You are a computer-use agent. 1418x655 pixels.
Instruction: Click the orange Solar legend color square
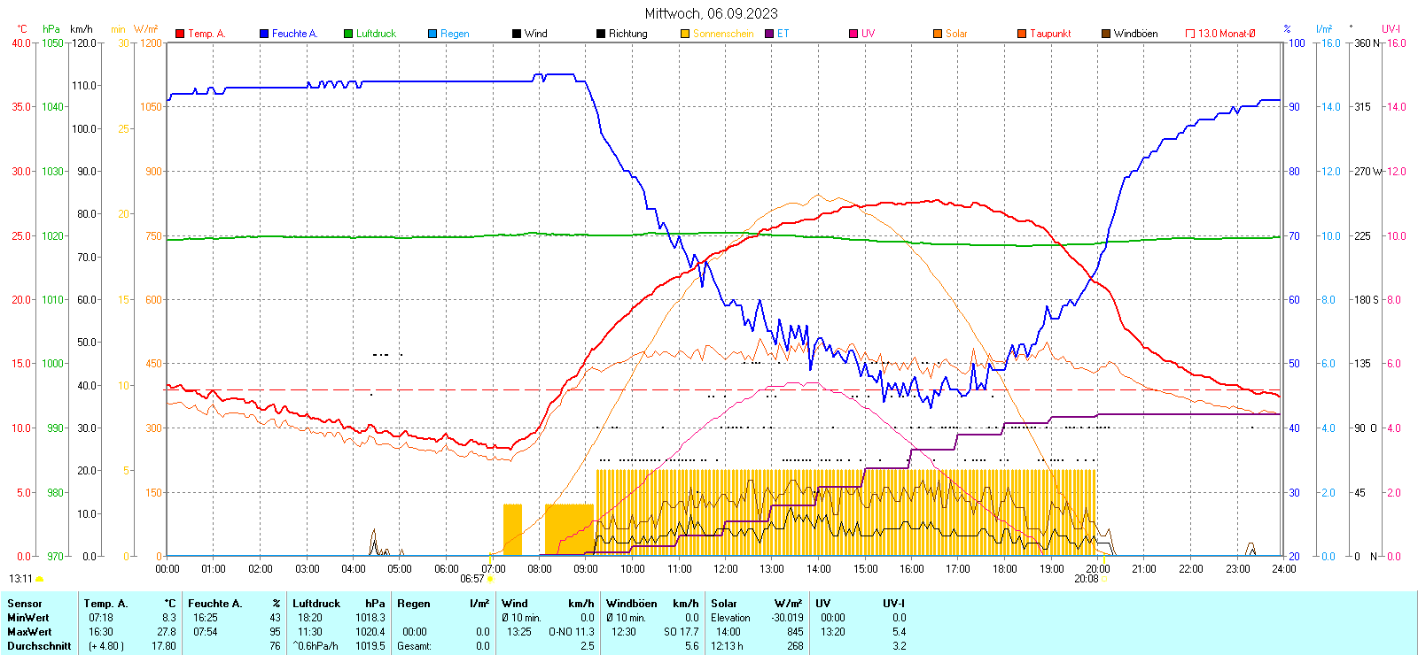click(938, 34)
